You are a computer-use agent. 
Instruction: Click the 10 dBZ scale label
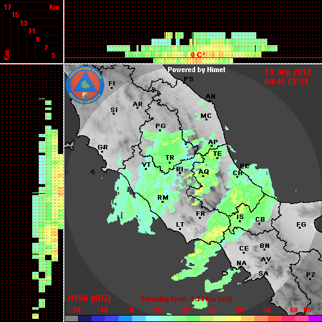tap(158, 310)
